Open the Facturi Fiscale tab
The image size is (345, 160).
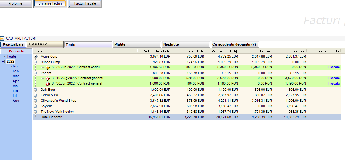coord(85,4)
